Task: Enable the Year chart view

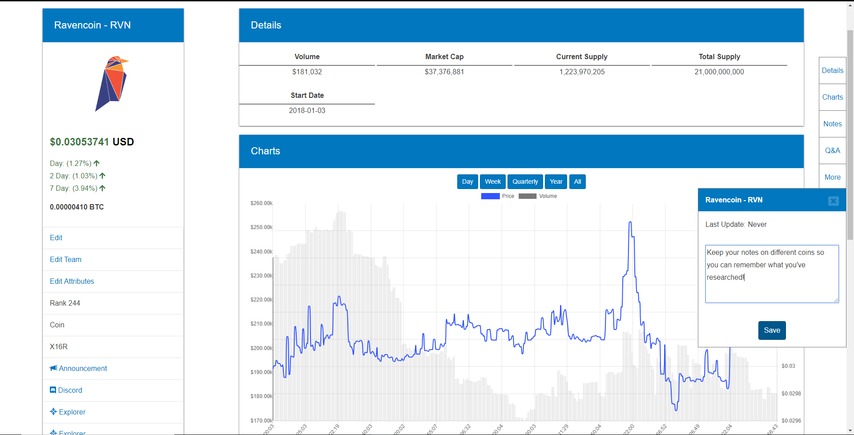Action: (x=556, y=181)
